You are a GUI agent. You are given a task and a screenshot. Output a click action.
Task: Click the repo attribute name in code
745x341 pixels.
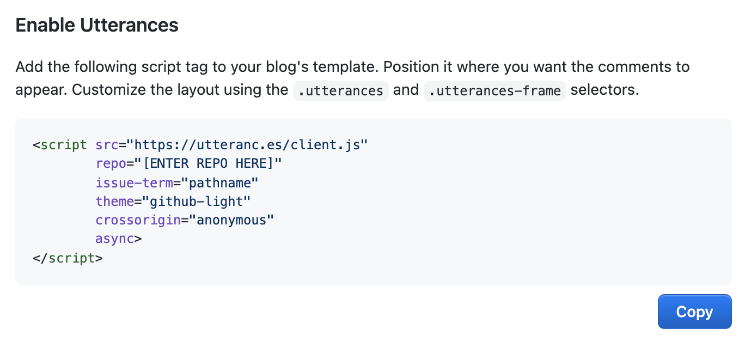pos(111,163)
